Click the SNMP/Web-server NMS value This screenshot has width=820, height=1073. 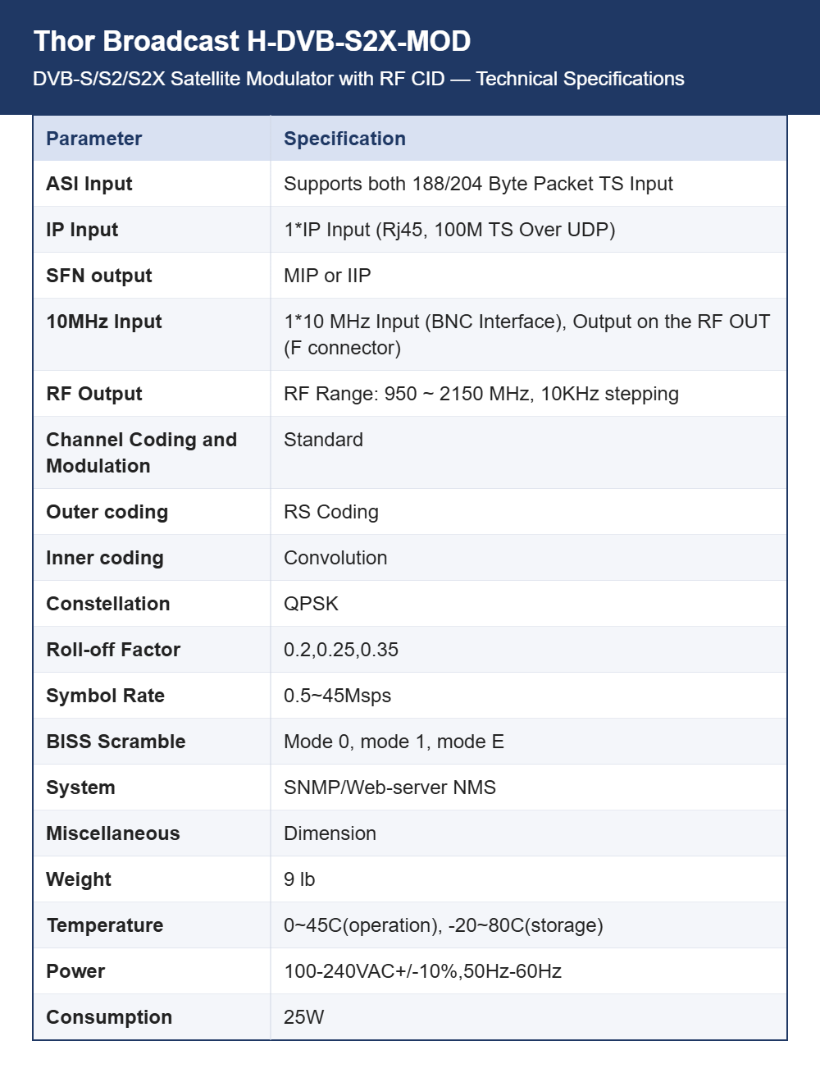point(389,788)
